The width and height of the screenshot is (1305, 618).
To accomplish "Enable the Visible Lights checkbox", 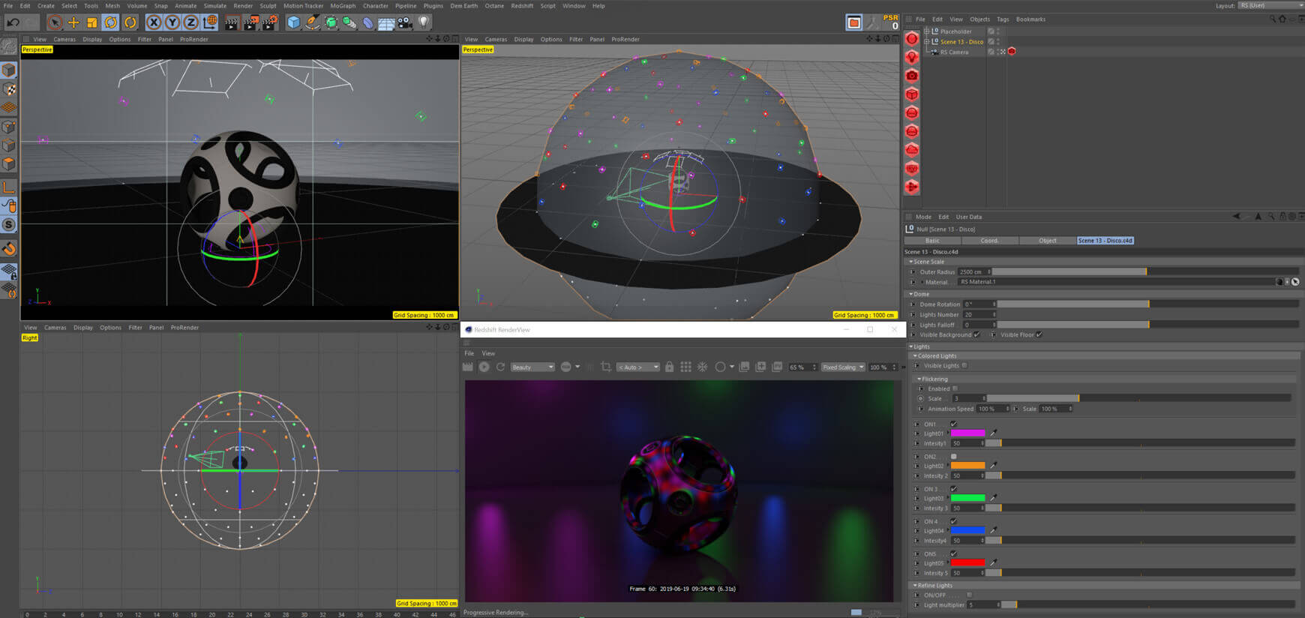I will tap(964, 365).
